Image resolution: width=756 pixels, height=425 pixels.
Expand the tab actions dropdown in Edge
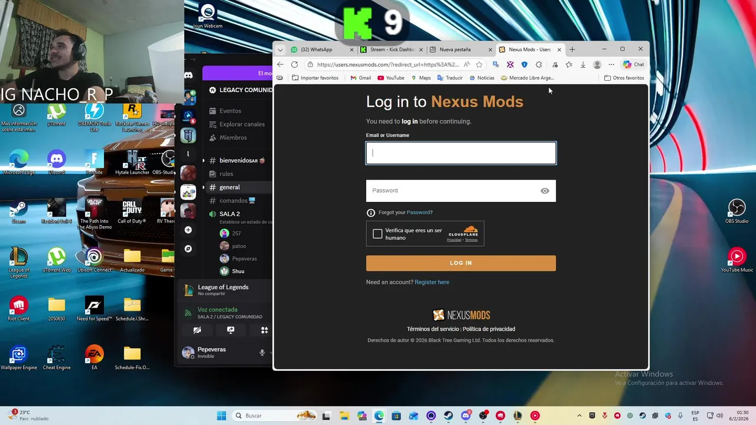click(280, 50)
